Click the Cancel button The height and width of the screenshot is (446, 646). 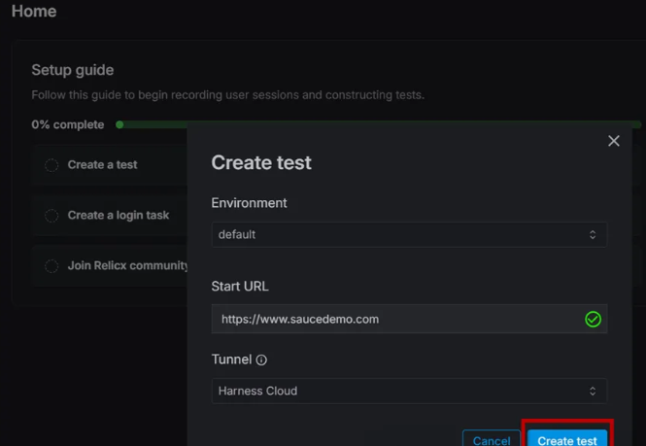pyautogui.click(x=492, y=438)
